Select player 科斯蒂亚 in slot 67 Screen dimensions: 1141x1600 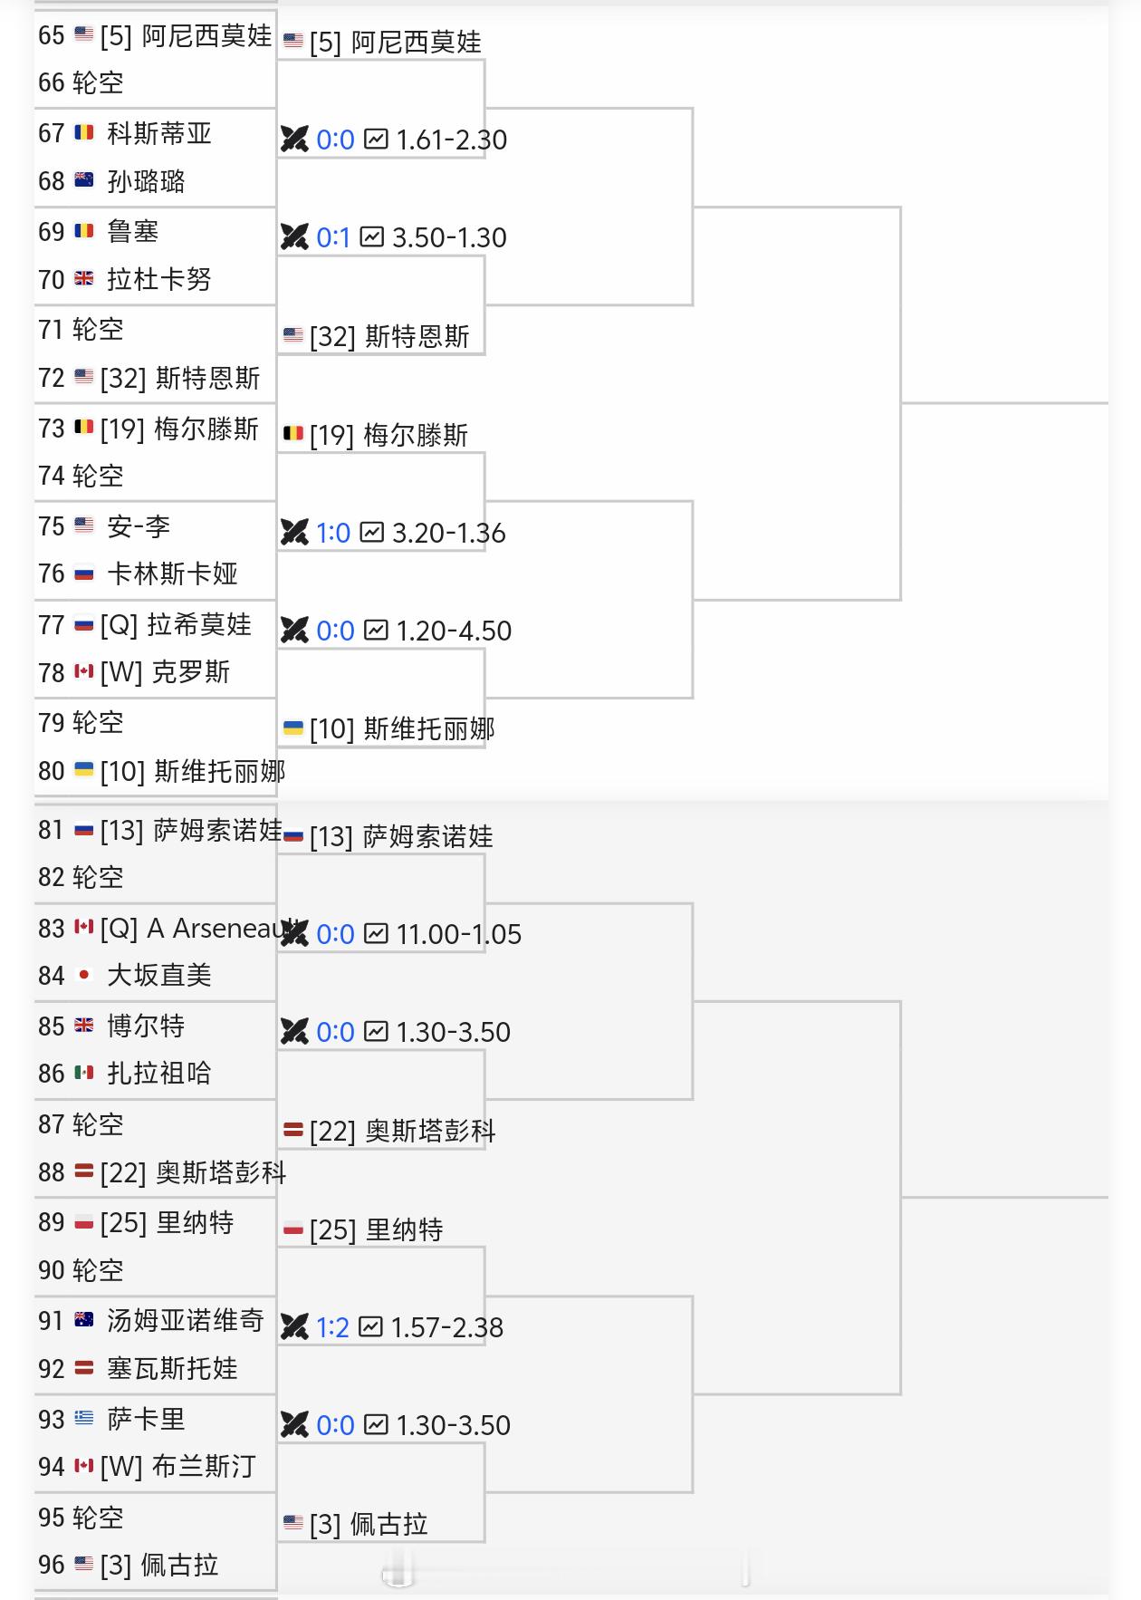(x=159, y=134)
